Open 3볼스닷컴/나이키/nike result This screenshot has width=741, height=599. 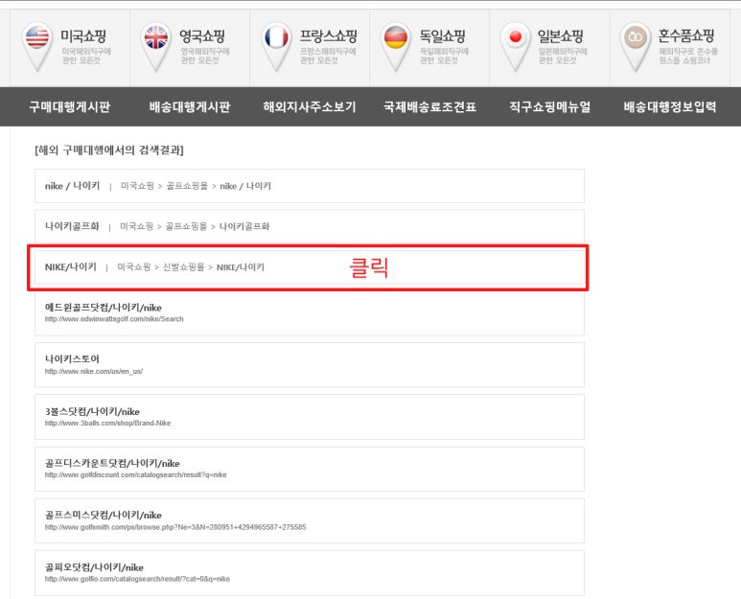[x=92, y=411]
